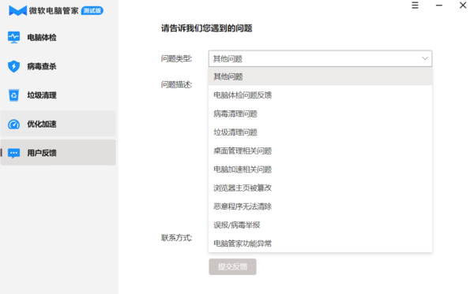Switch to 优化加速 section
Viewport: 474px width, 294px height.
point(58,124)
